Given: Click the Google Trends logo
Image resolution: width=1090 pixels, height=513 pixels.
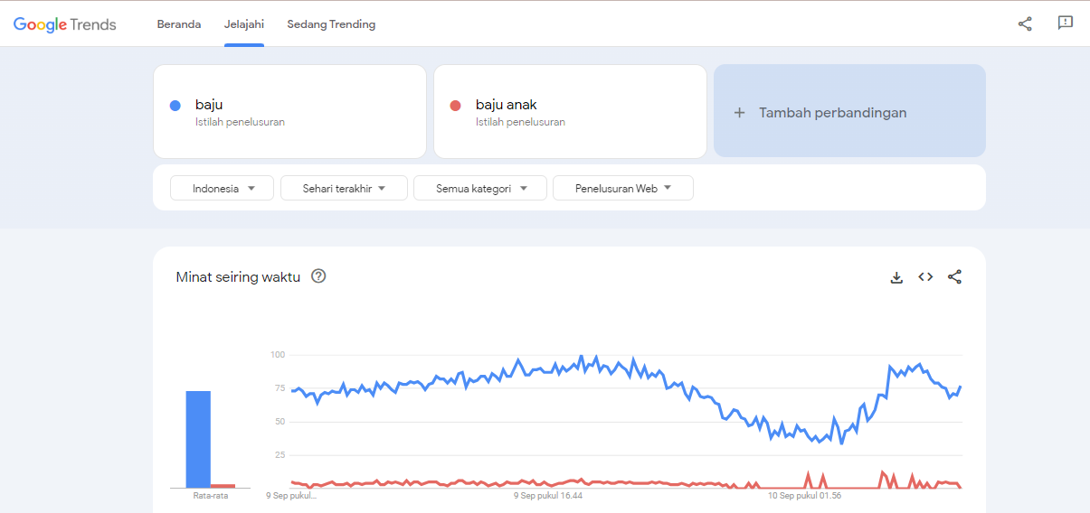Looking at the screenshot, I should (x=64, y=24).
